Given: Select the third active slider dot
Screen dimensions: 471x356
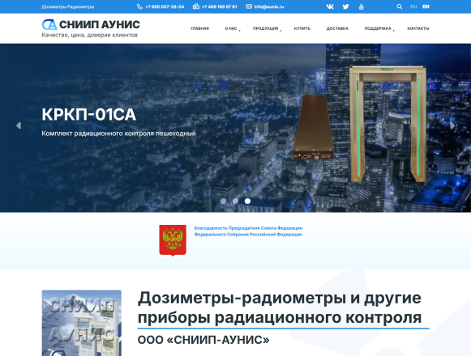Looking at the screenshot, I should click(x=247, y=201).
